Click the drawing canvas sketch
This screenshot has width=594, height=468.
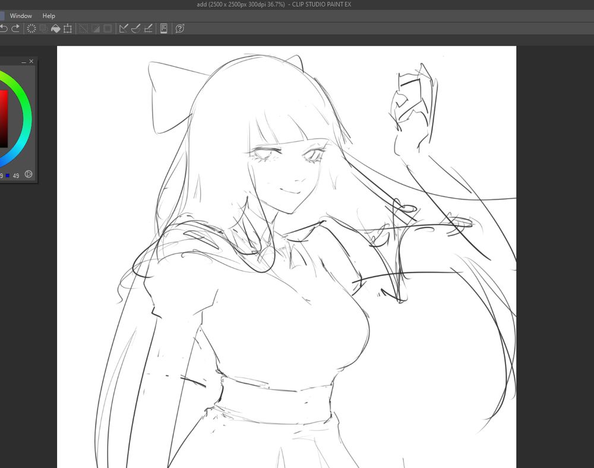286,257
